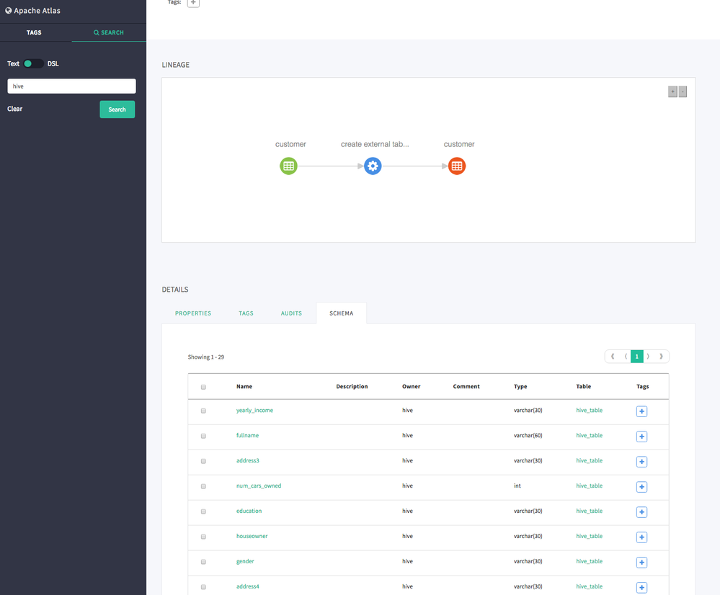Screen dimensions: 720x595
Task: Click the Owner column header
Action: tap(411, 387)
